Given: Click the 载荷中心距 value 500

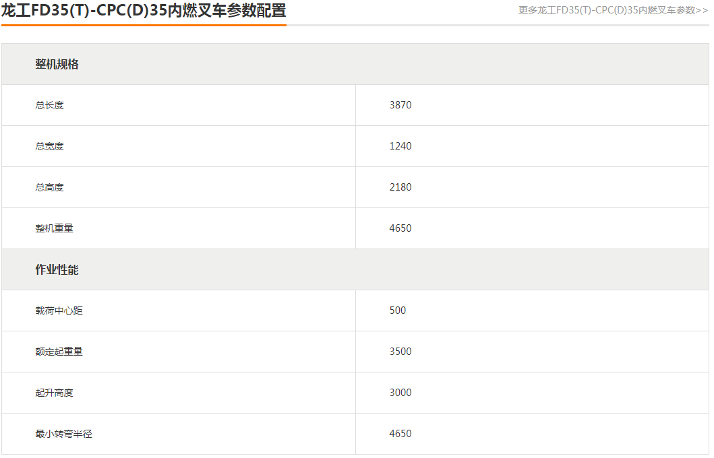Looking at the screenshot, I should pyautogui.click(x=398, y=310).
